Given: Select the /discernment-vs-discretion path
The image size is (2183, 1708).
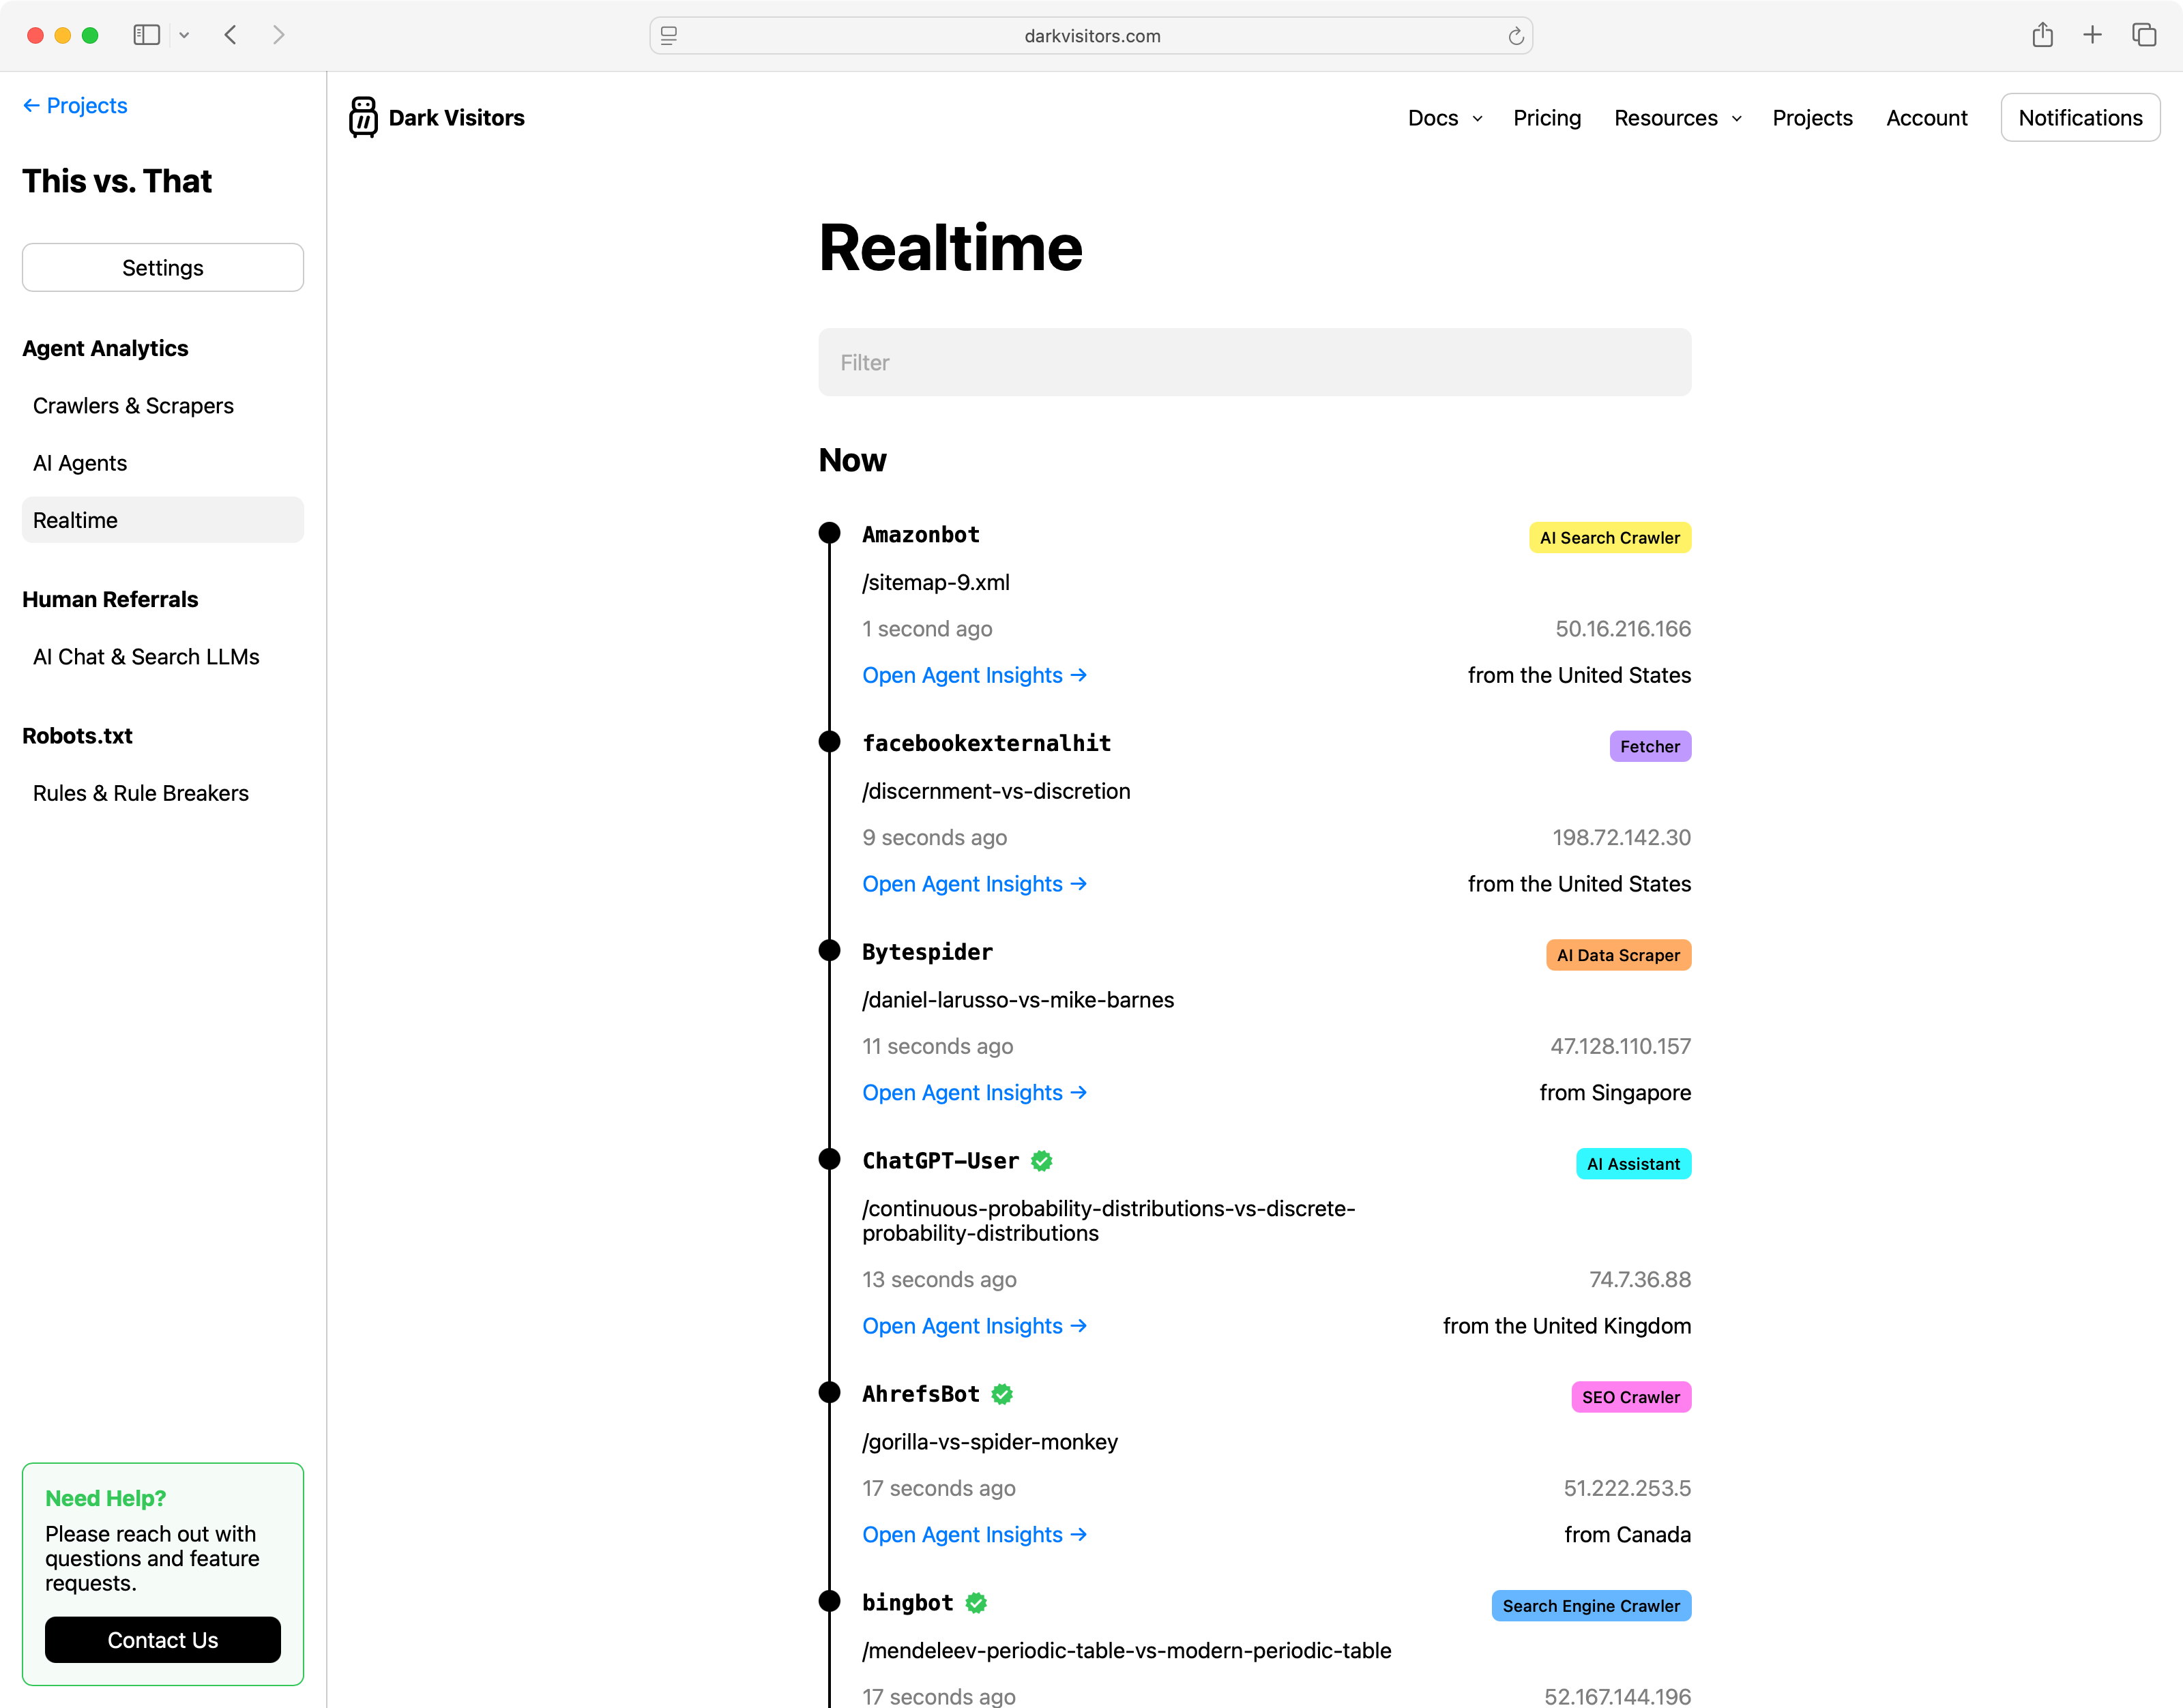Looking at the screenshot, I should click(x=996, y=791).
